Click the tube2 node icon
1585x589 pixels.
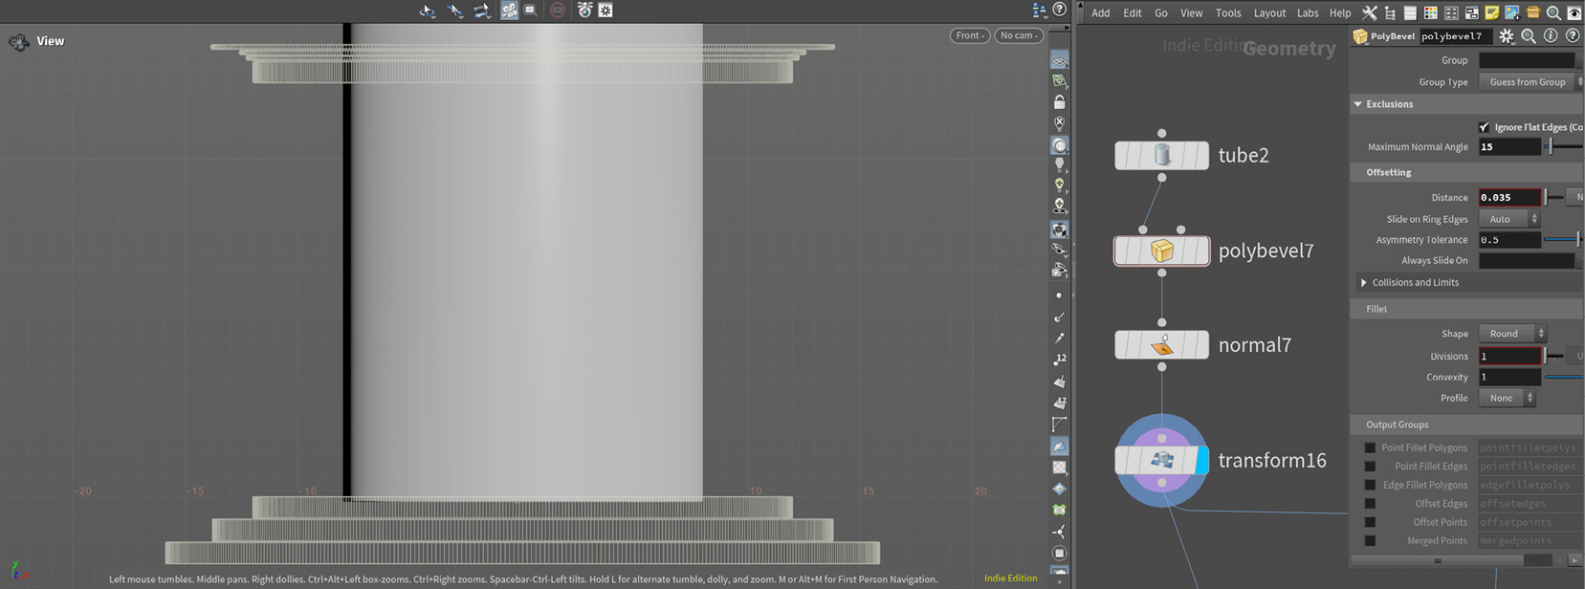pyautogui.click(x=1162, y=155)
